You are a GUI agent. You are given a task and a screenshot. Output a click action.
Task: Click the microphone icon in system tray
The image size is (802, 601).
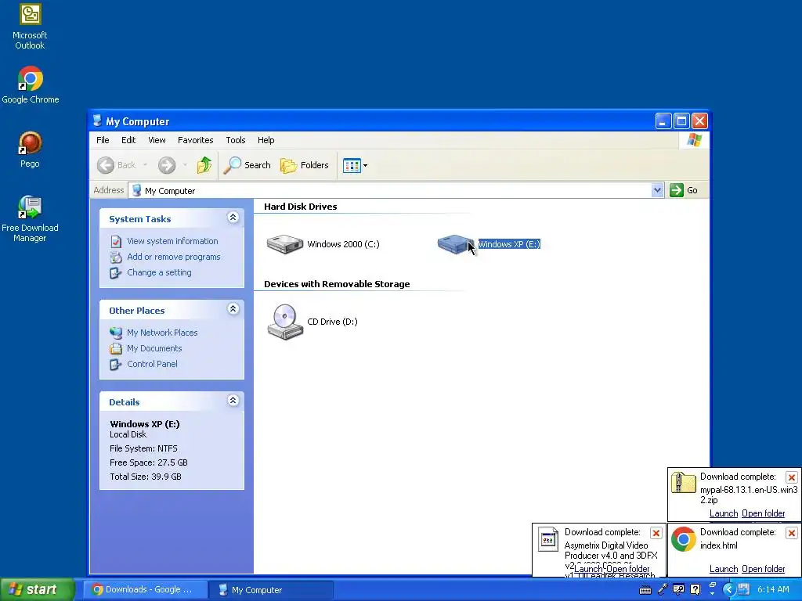(663, 589)
